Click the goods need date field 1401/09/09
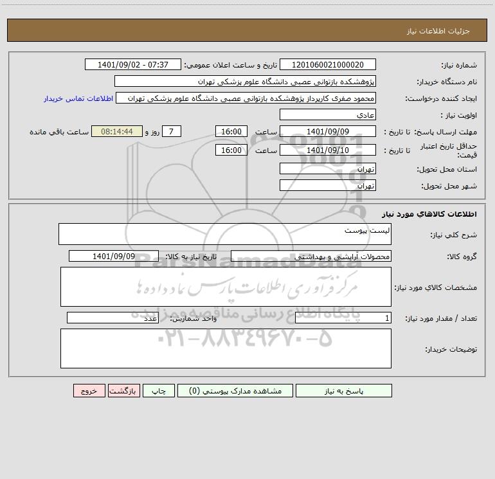Screen dimensions: 495x479 114,256
